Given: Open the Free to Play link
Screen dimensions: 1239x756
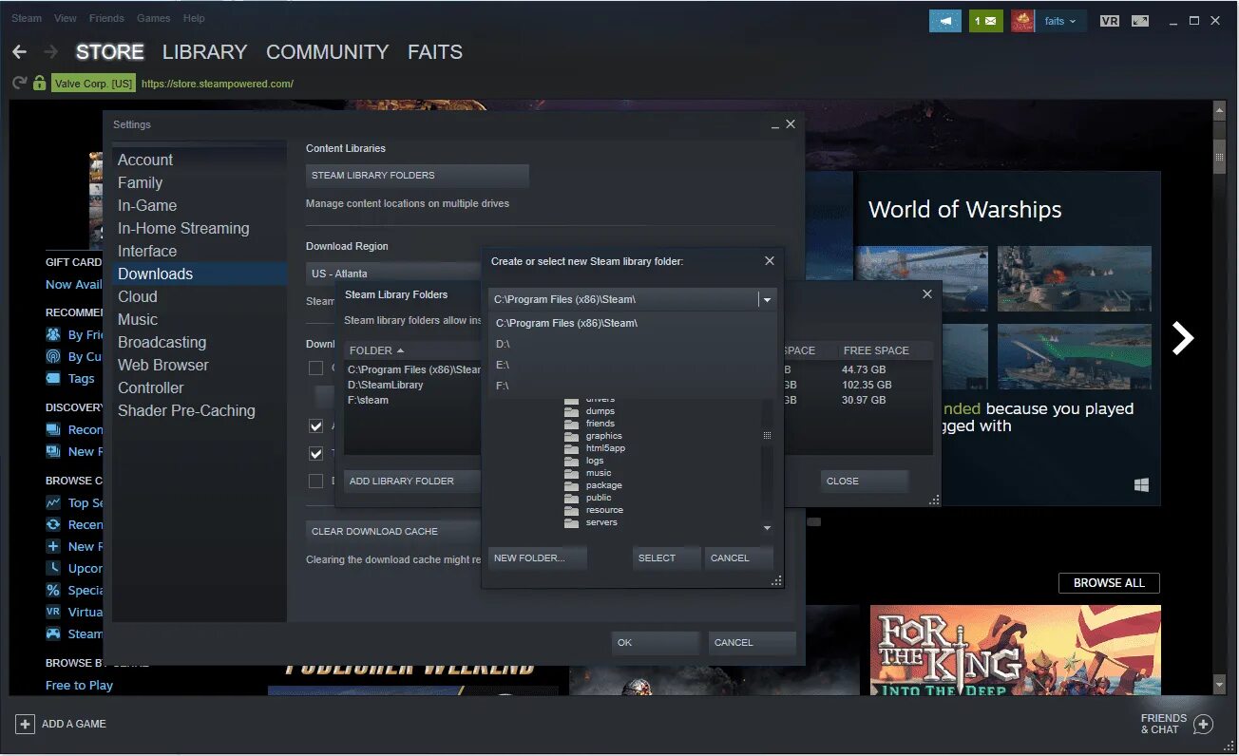Looking at the screenshot, I should 79,685.
